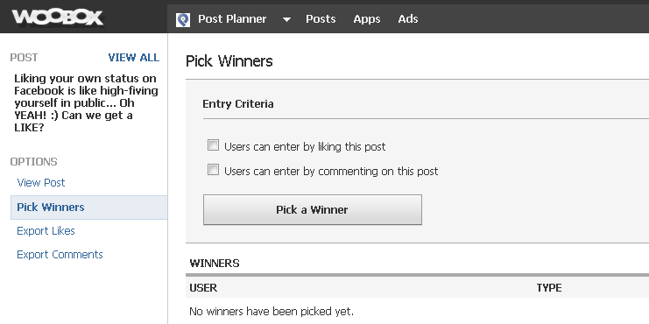Click the USER column header
The width and height of the screenshot is (649, 324).
(x=203, y=288)
